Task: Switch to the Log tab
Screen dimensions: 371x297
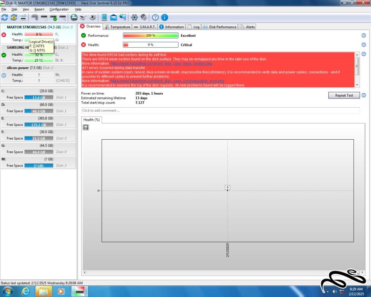Action: click(x=193, y=27)
